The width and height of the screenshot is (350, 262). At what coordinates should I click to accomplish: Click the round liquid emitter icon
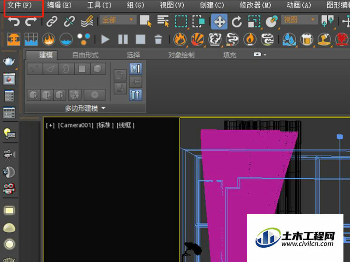pos(66,39)
